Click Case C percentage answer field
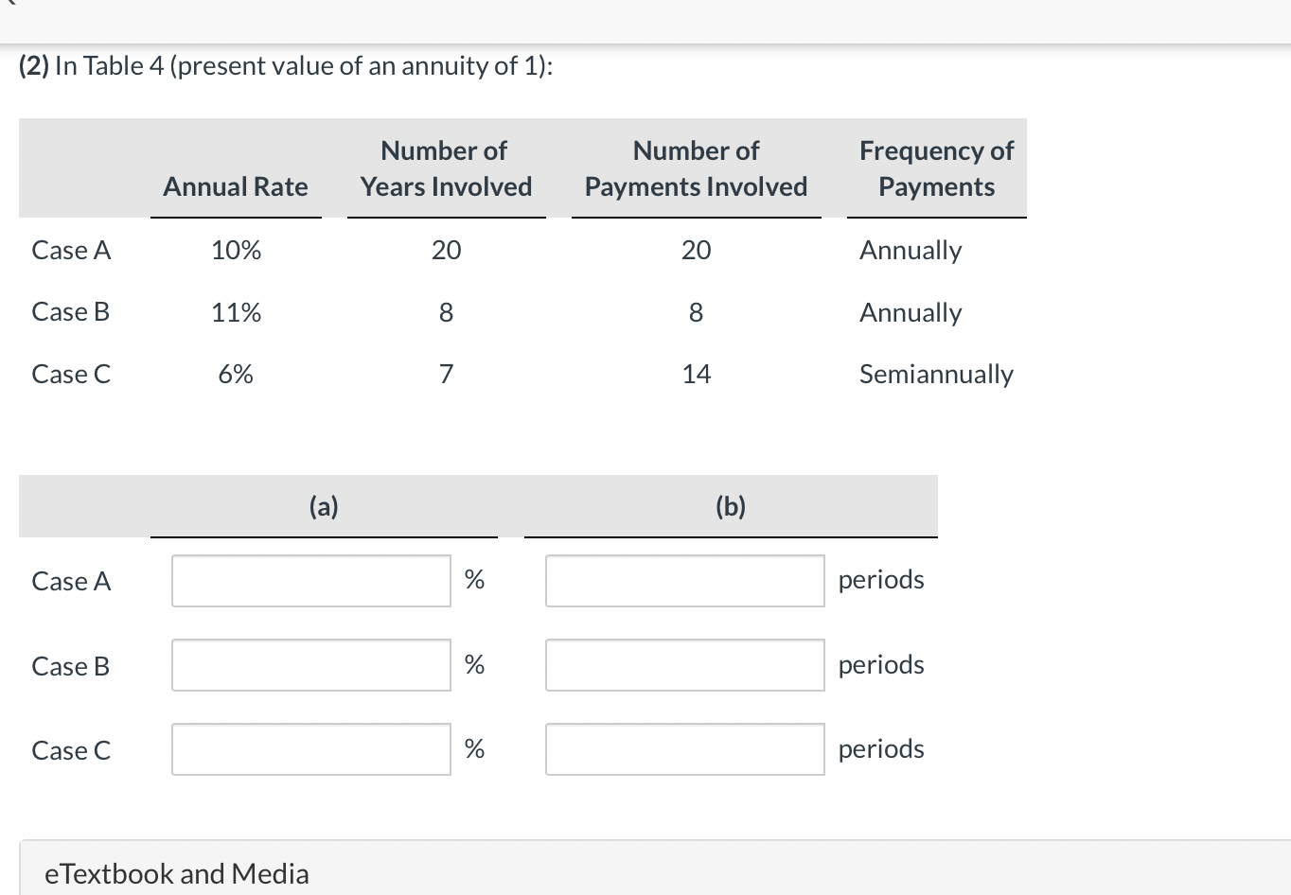The height and width of the screenshot is (895, 1291). click(310, 749)
